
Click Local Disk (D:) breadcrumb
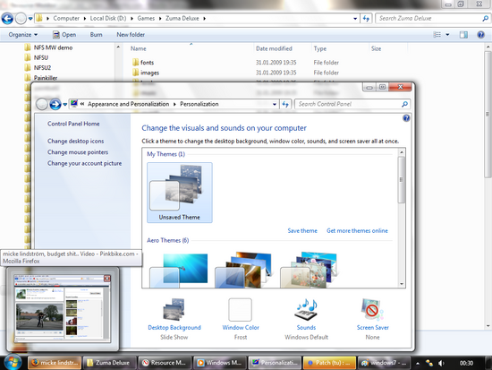tap(108, 18)
